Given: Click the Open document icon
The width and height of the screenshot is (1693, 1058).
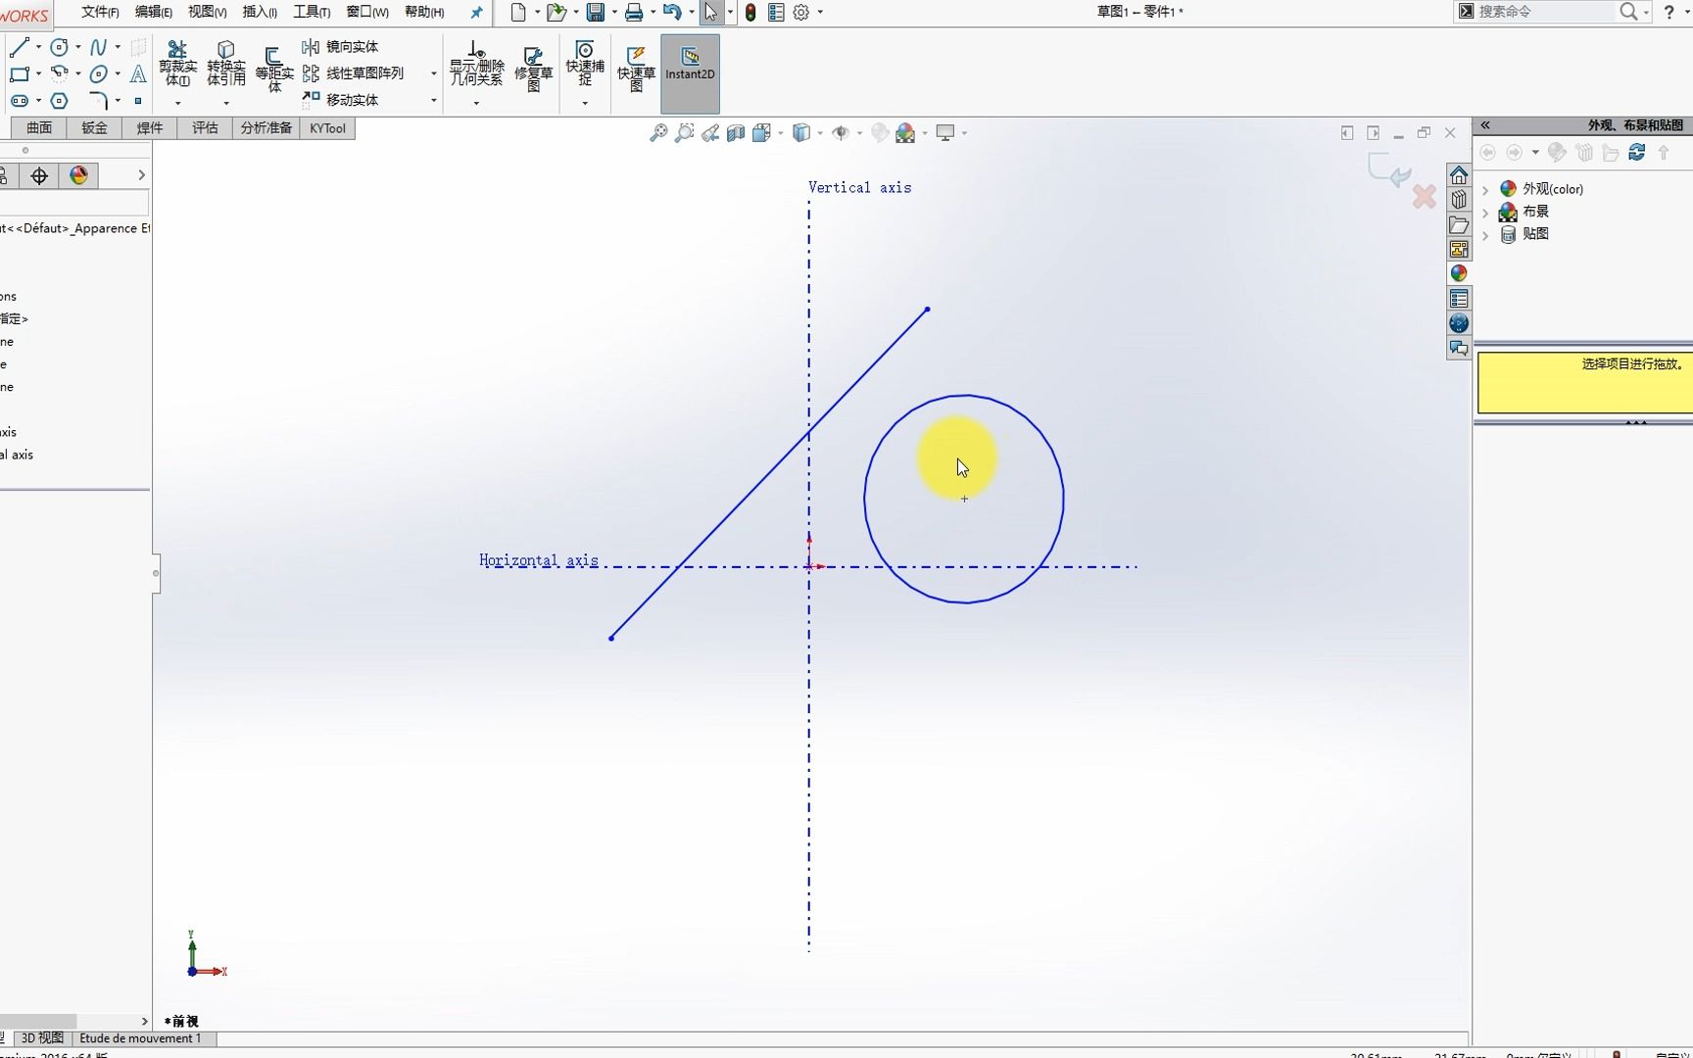Looking at the screenshot, I should coord(556,13).
